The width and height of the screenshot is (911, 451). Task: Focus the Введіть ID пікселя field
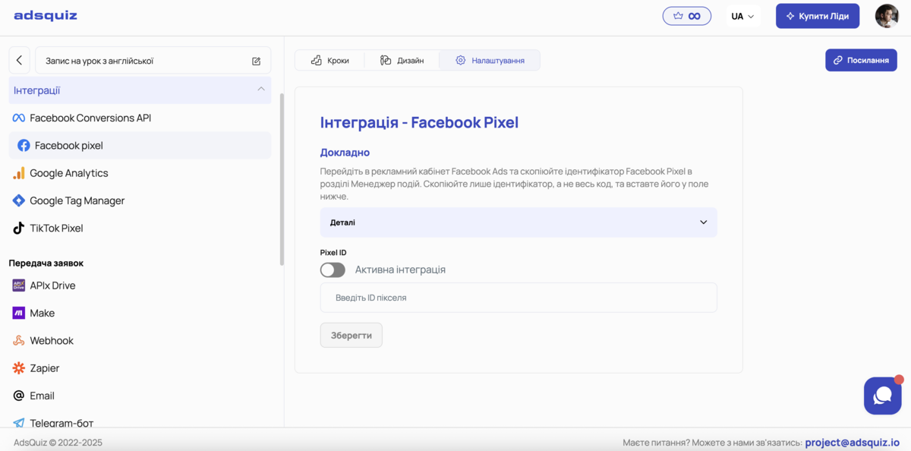[x=519, y=298]
